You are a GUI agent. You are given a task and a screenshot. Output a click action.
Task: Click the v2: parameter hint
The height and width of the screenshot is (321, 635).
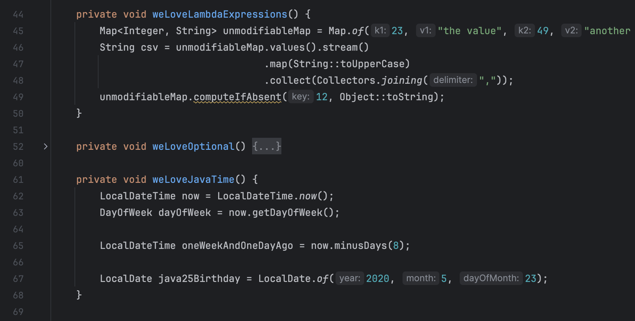tap(571, 30)
